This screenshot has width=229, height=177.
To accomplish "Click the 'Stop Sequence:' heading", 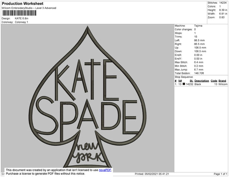I will point(184,77).
